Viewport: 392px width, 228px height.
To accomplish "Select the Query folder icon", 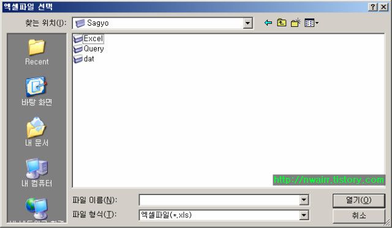I will 78,49.
